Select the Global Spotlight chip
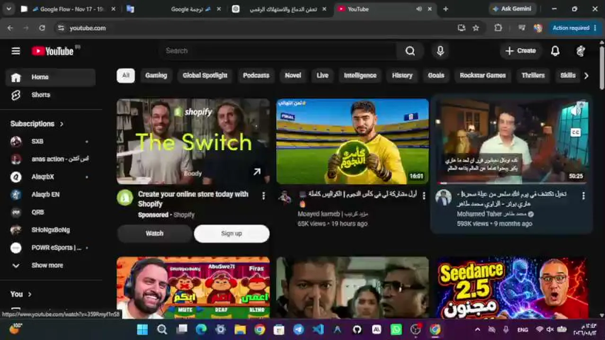 coord(205,76)
